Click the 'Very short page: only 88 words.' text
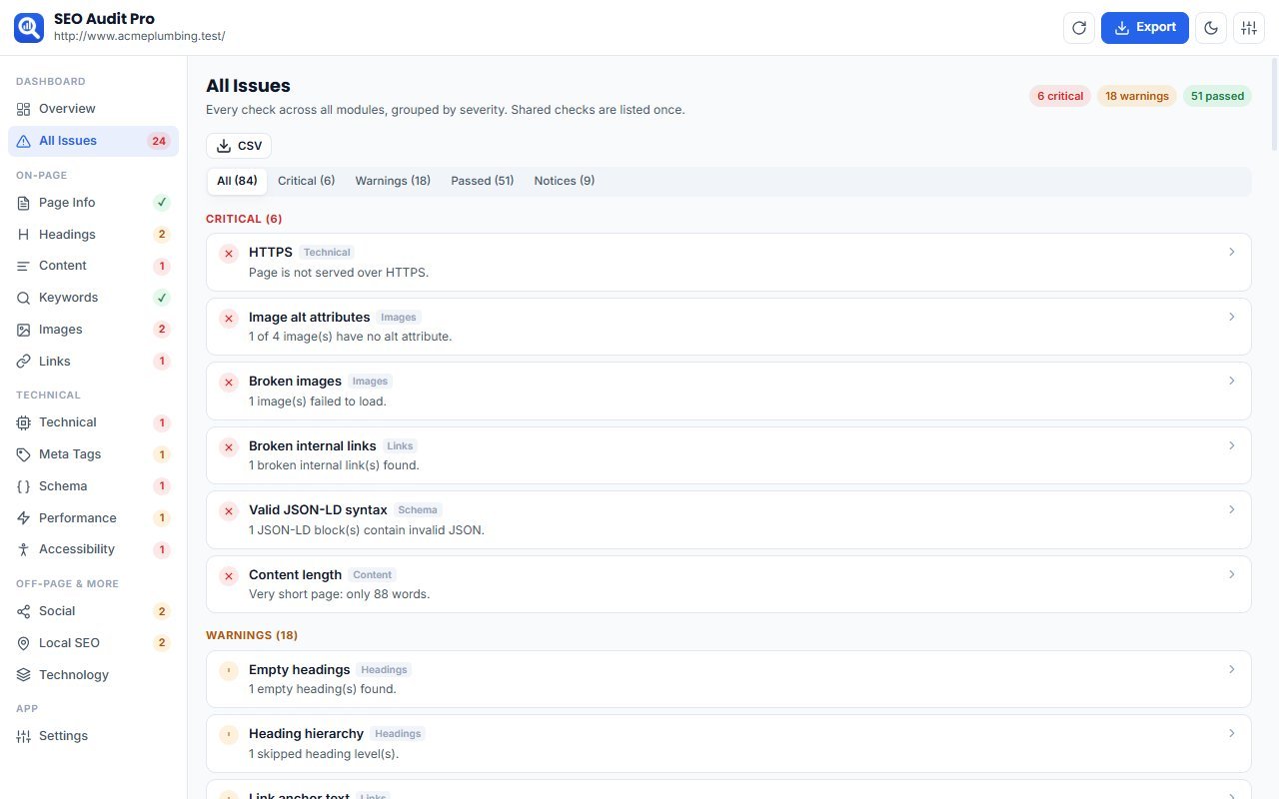1279x799 pixels. (x=339, y=594)
